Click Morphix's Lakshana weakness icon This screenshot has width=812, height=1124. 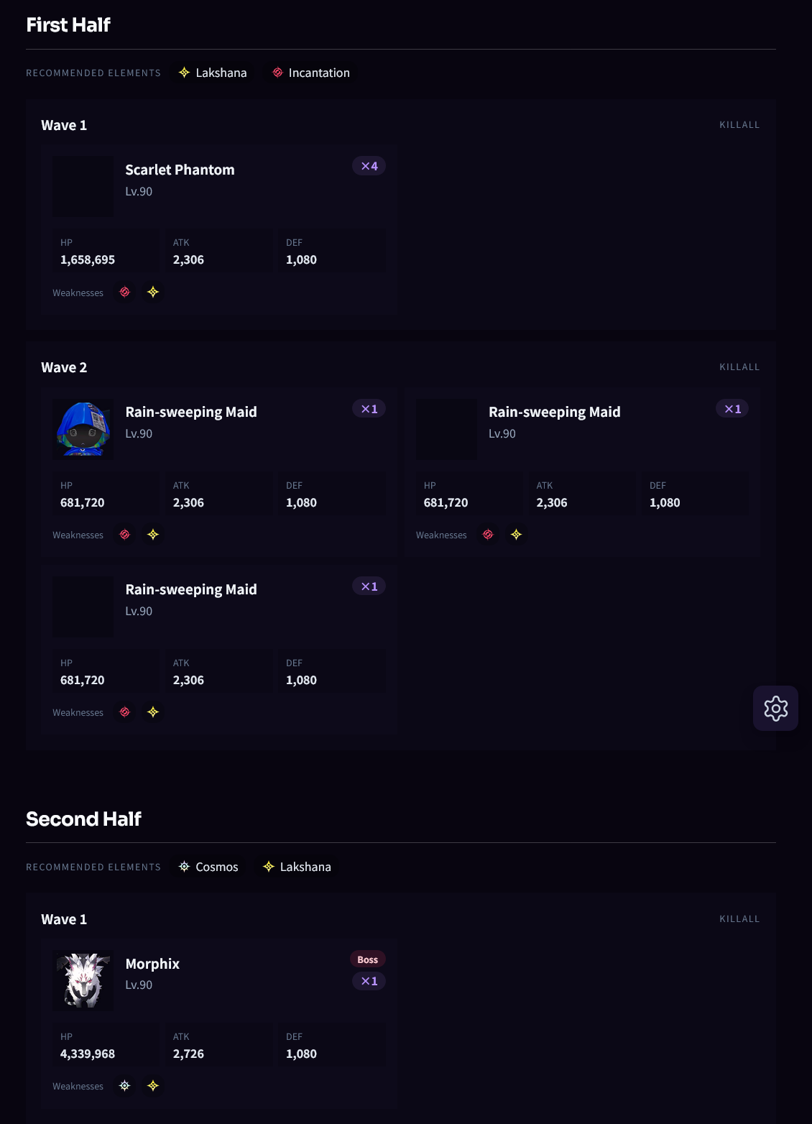tap(153, 1085)
